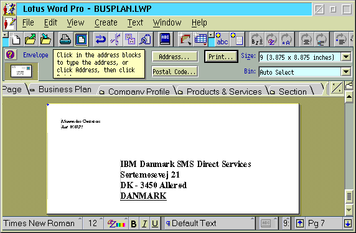
Task: Click the page properties icon beside 'abc'
Action: (237, 39)
